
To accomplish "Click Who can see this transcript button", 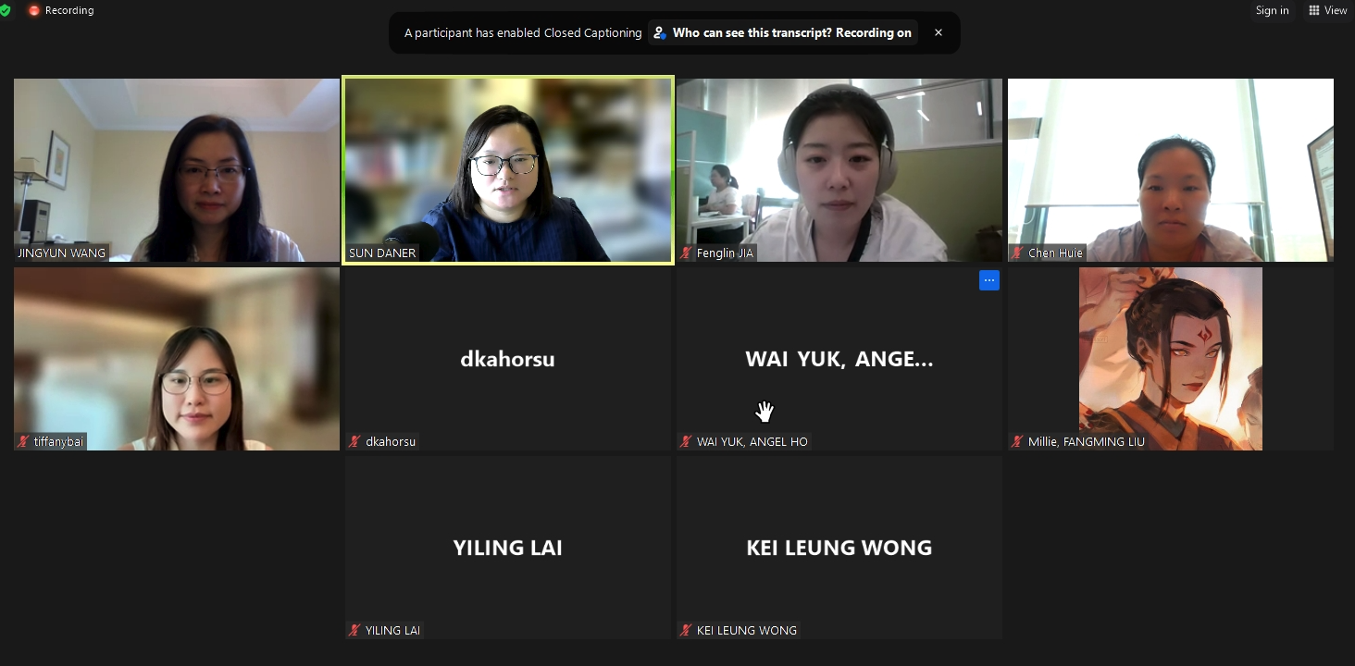I will 783,32.
